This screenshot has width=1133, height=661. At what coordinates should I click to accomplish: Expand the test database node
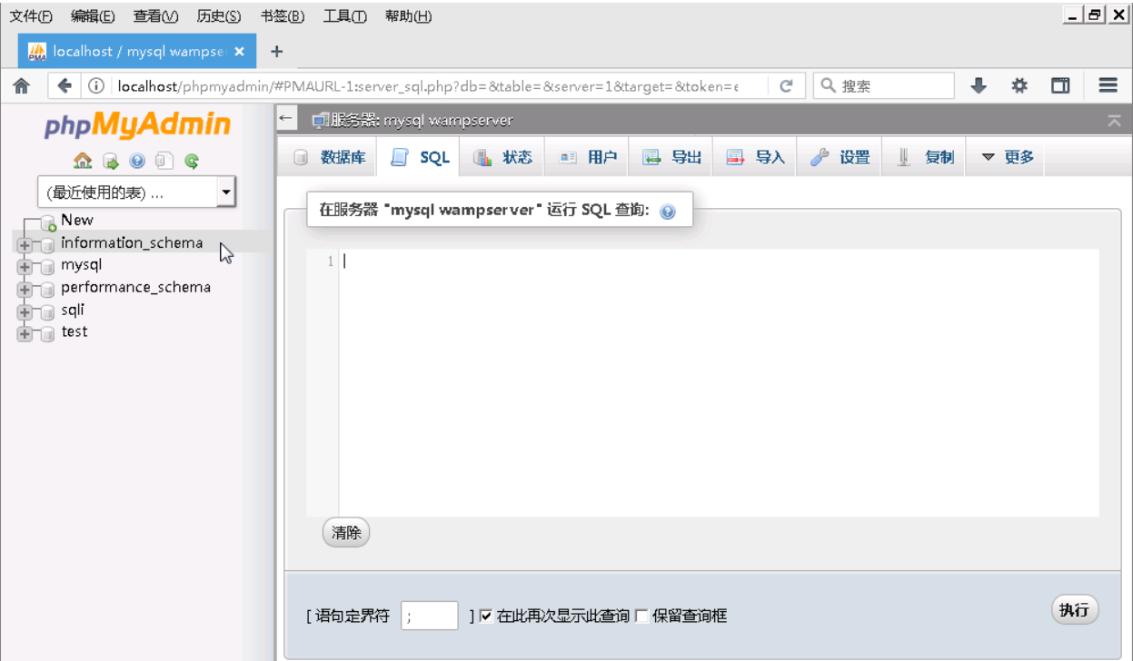tap(25, 333)
